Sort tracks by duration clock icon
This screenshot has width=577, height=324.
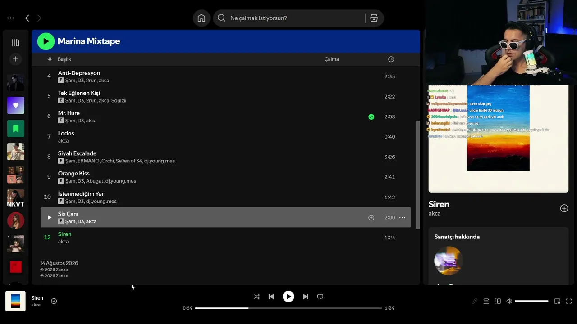(x=391, y=59)
